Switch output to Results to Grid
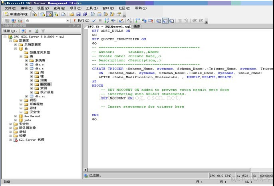Screen dimensions: 274x186 [x=165, y=21]
